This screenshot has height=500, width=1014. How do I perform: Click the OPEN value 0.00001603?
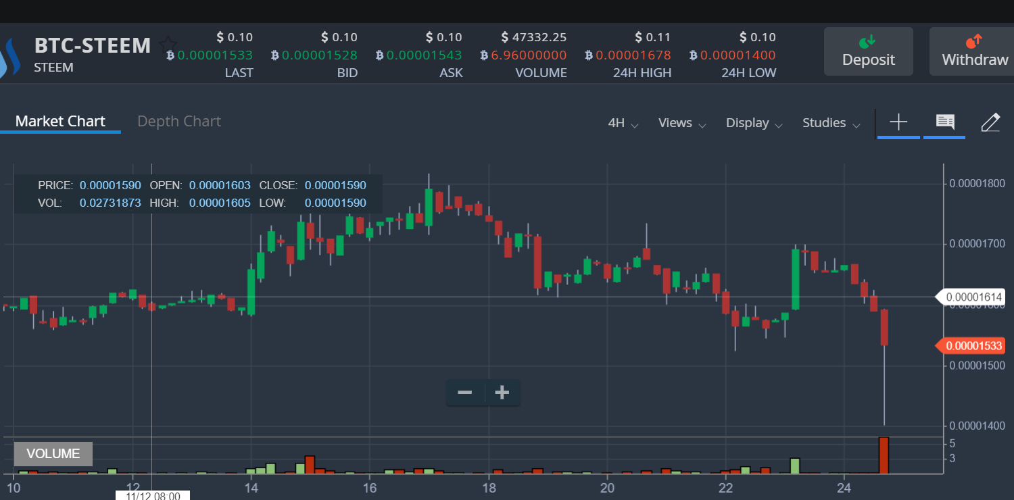click(220, 185)
